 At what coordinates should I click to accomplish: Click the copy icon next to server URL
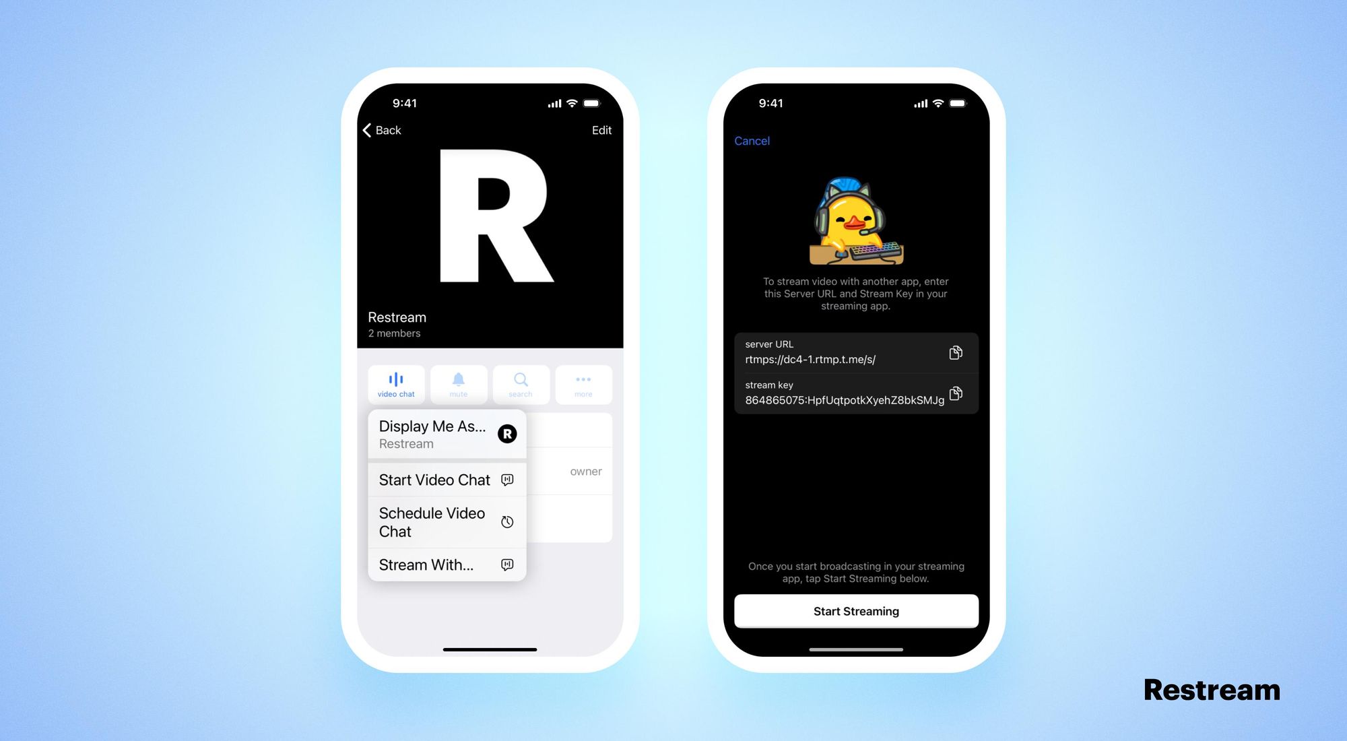(x=956, y=352)
